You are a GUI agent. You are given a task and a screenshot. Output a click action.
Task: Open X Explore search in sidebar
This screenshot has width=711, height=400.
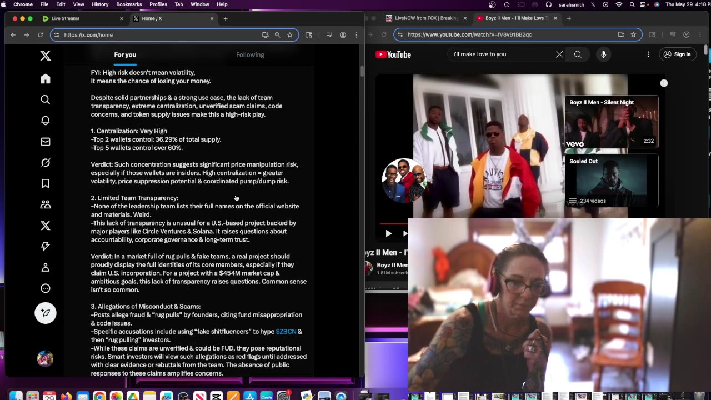click(46, 100)
